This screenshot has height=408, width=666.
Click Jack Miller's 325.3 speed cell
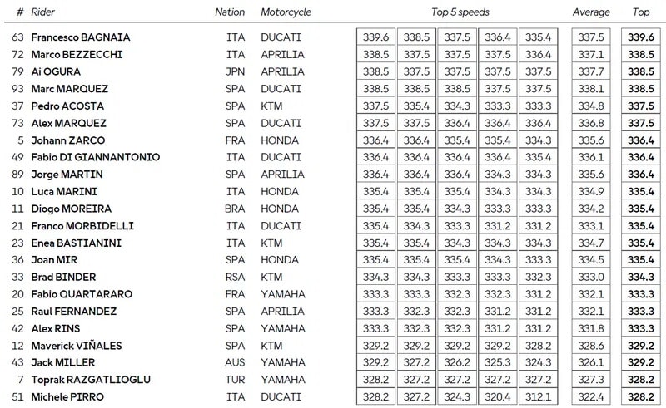coord(499,362)
